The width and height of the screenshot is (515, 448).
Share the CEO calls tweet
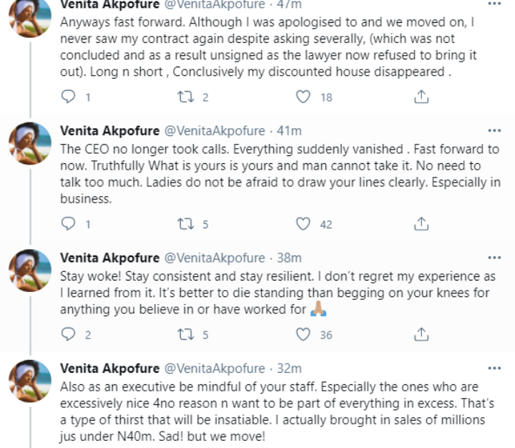(x=422, y=225)
